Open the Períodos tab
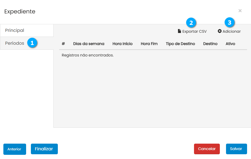The image size is (251, 159). point(15,43)
